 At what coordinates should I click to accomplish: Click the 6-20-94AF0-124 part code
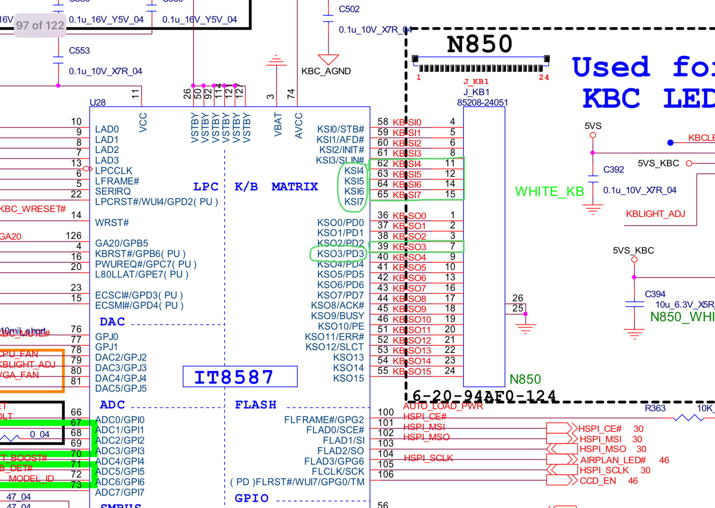(484, 396)
